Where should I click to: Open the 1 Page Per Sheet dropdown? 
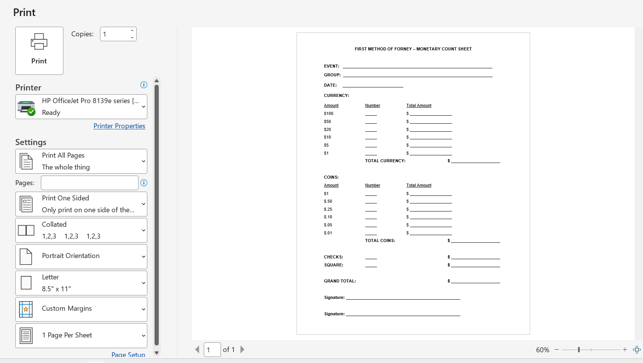[x=81, y=336]
